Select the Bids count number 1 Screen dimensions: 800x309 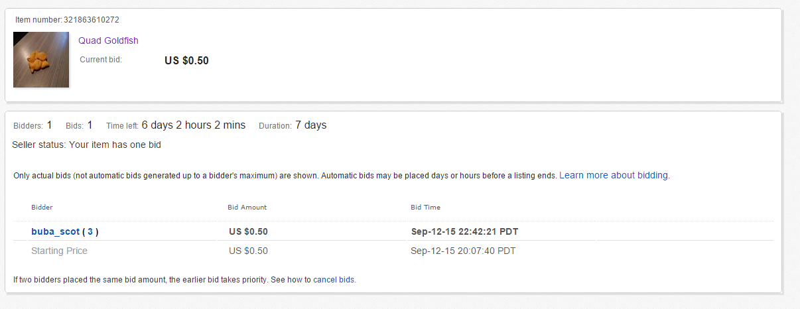(x=90, y=125)
